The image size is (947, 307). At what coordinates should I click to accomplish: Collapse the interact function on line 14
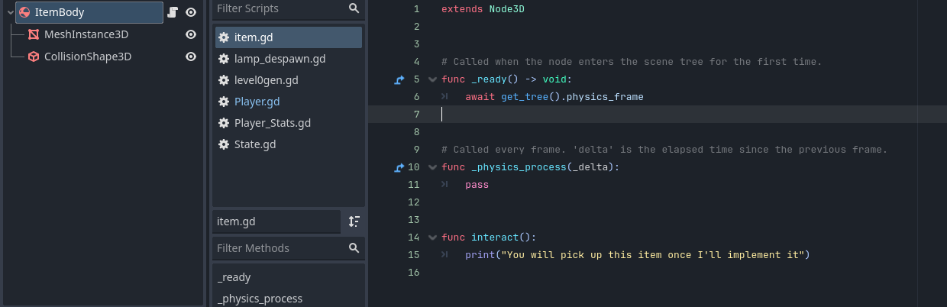pos(432,238)
